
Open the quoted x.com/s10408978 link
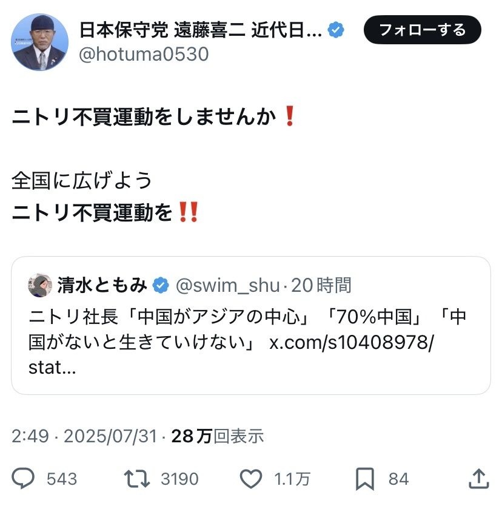(352, 342)
